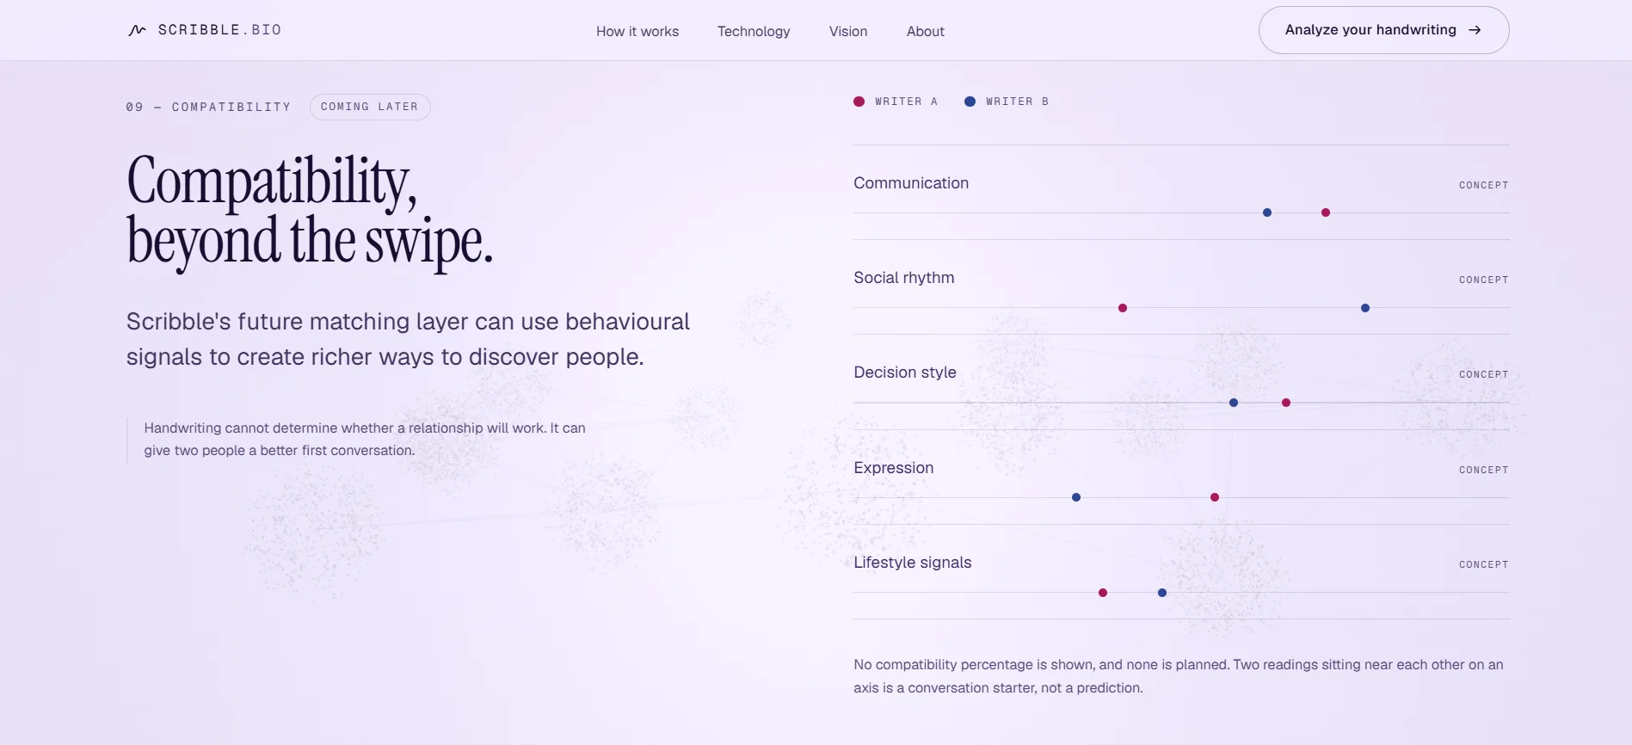The height and width of the screenshot is (745, 1632).
Task: Open the SCRIBBLE.BIO home link
Action: pyautogui.click(x=205, y=30)
